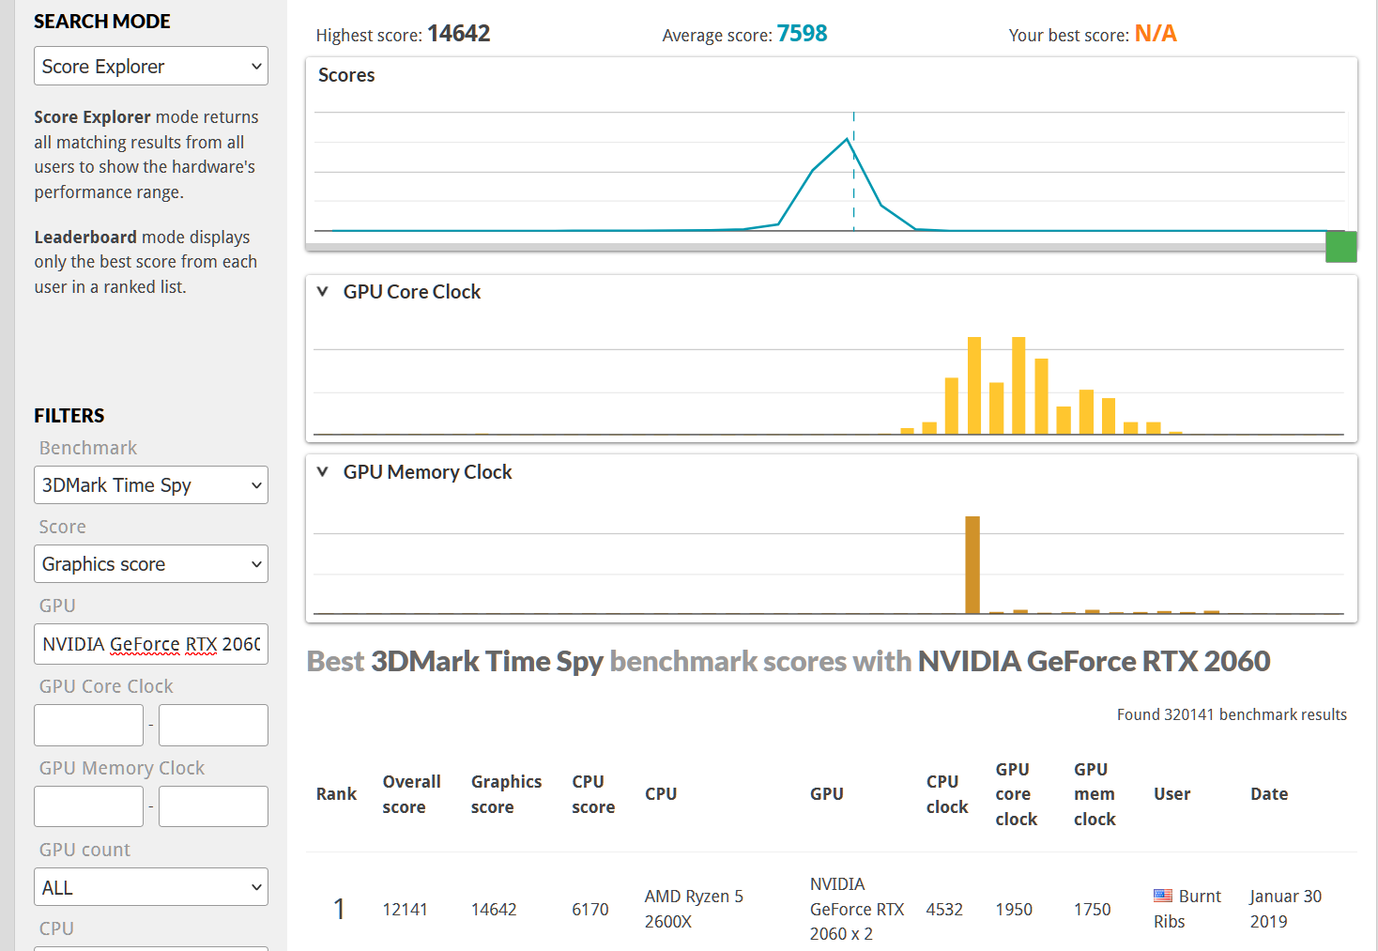1378x951 pixels.
Task: Collapse the GPU Memory Clock chart panel
Action: 323,471
